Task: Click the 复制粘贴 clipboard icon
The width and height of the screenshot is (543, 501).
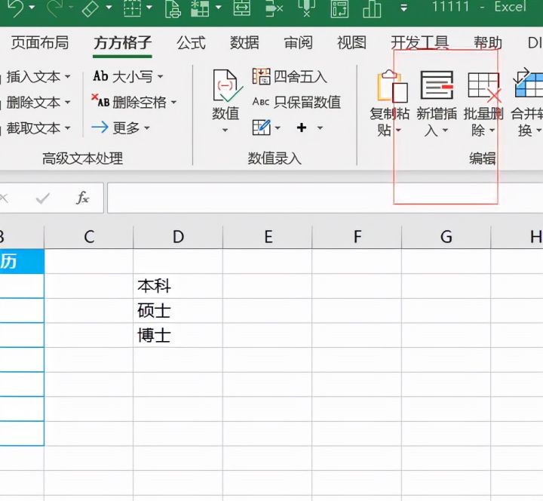Action: pyautogui.click(x=391, y=85)
